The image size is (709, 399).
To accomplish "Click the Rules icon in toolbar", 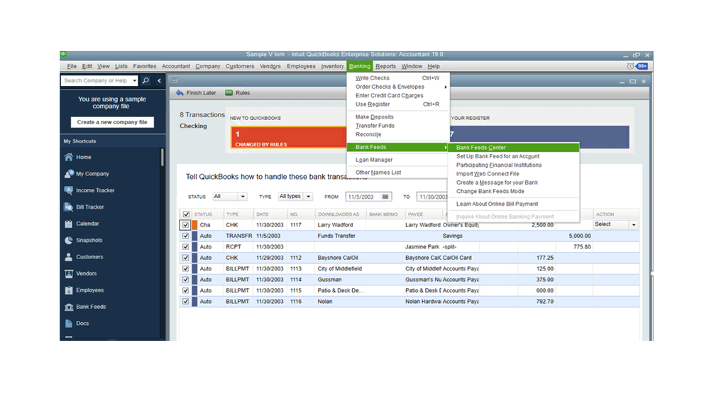I will 229,93.
